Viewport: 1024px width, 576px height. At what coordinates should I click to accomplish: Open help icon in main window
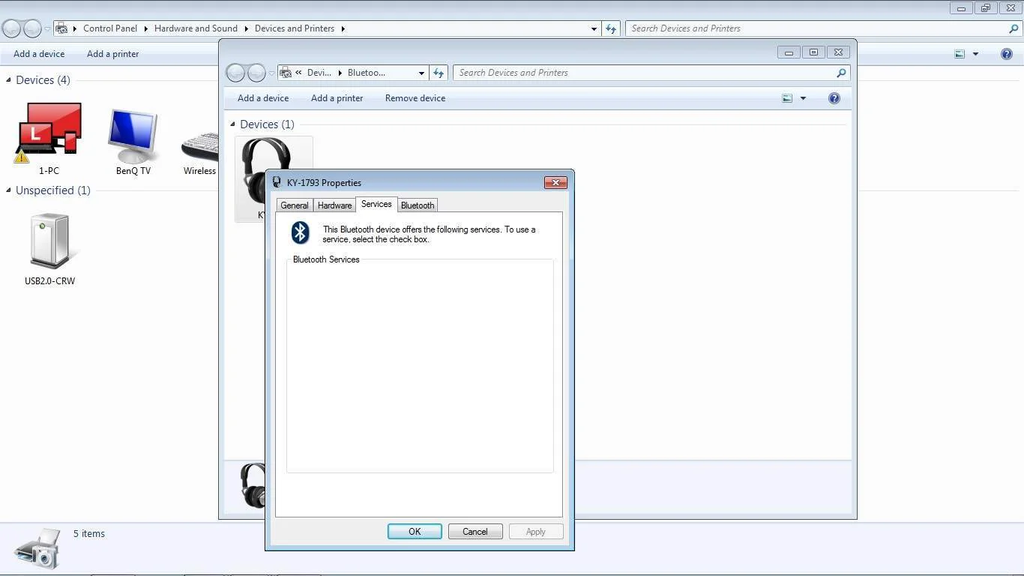tap(1007, 54)
